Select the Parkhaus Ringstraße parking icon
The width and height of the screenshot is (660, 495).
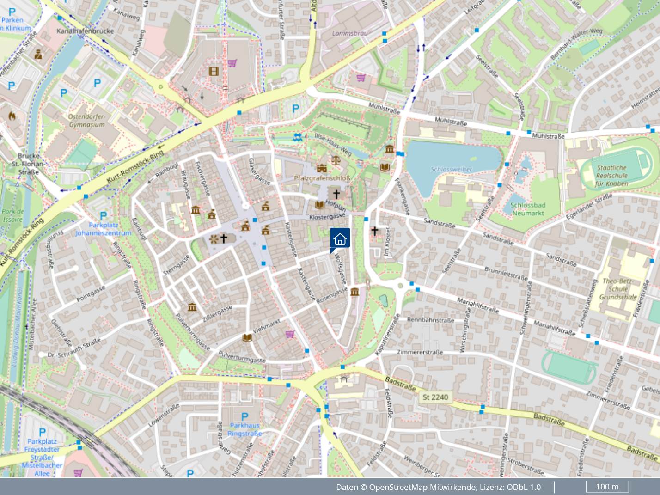point(244,417)
